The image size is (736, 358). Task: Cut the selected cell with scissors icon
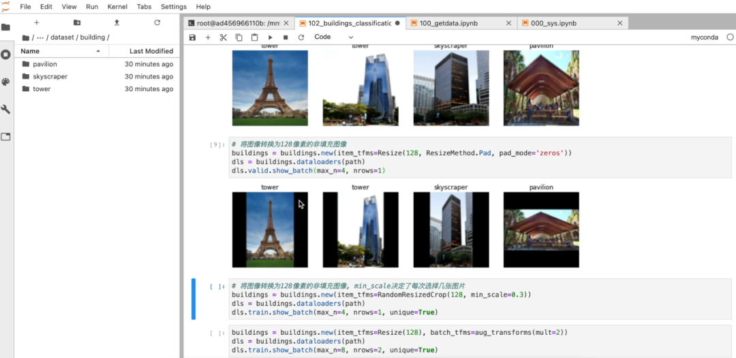(x=223, y=37)
